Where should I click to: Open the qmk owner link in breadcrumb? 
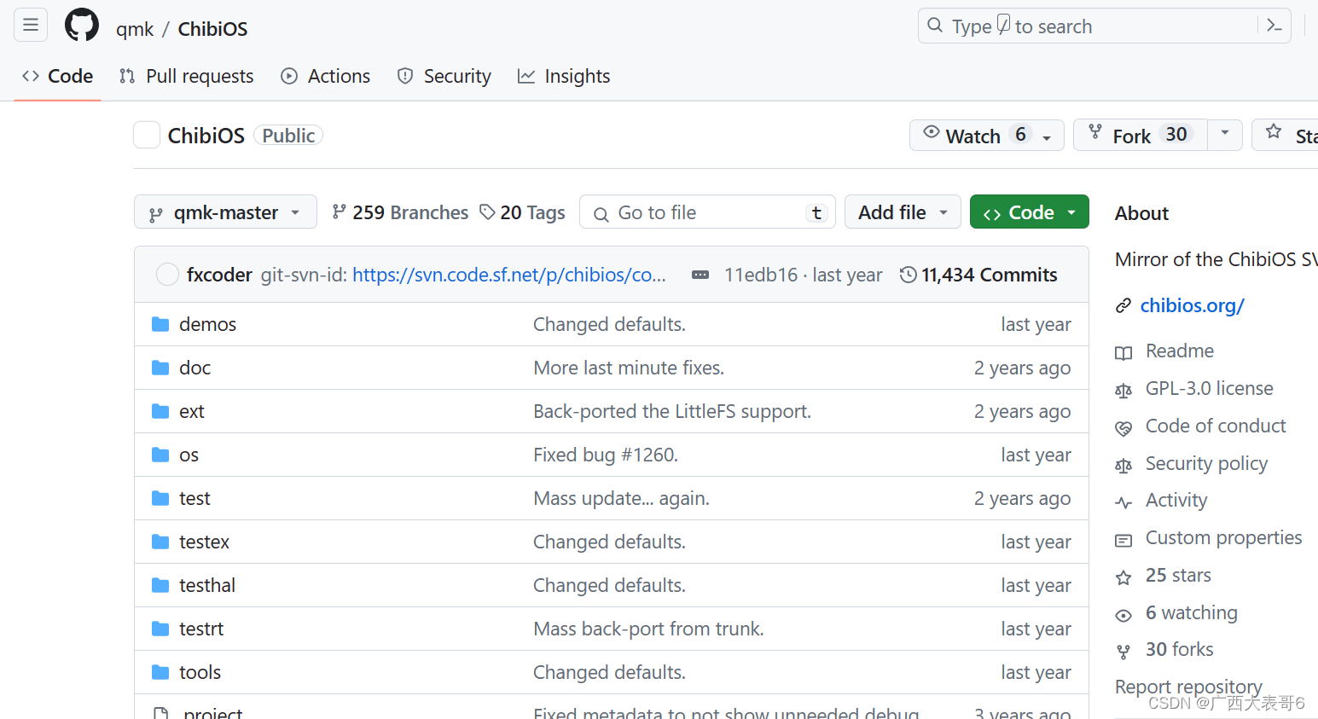pos(135,29)
